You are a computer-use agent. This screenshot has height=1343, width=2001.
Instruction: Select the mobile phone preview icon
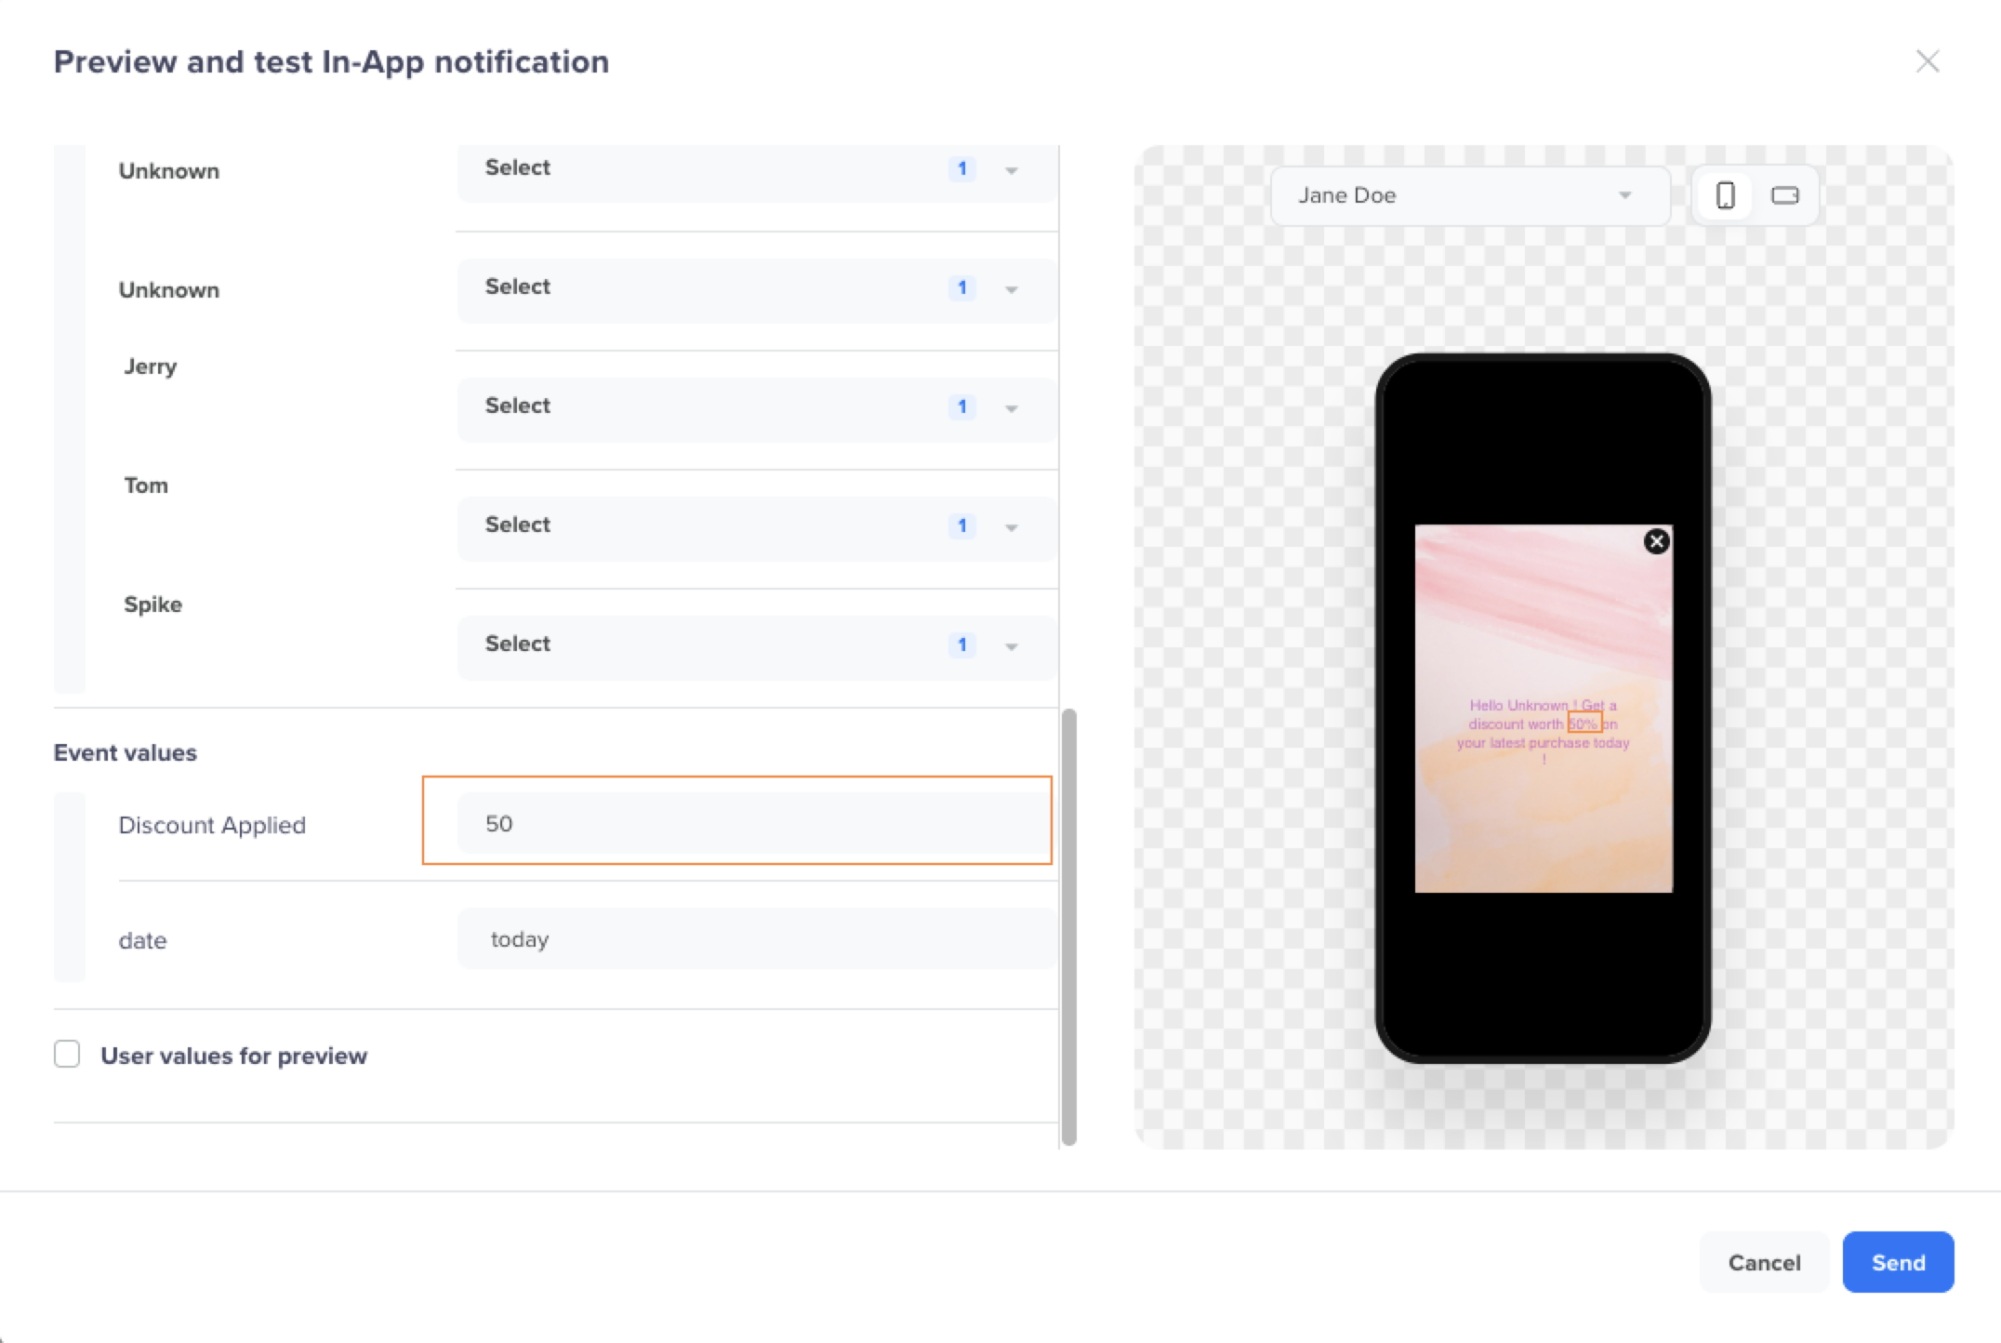coord(1726,195)
